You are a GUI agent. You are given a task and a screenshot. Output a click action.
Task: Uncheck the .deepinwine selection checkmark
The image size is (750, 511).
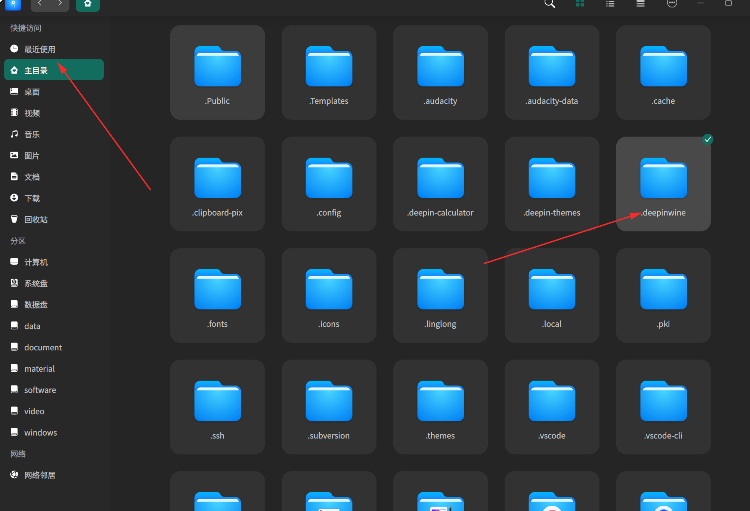coord(707,139)
